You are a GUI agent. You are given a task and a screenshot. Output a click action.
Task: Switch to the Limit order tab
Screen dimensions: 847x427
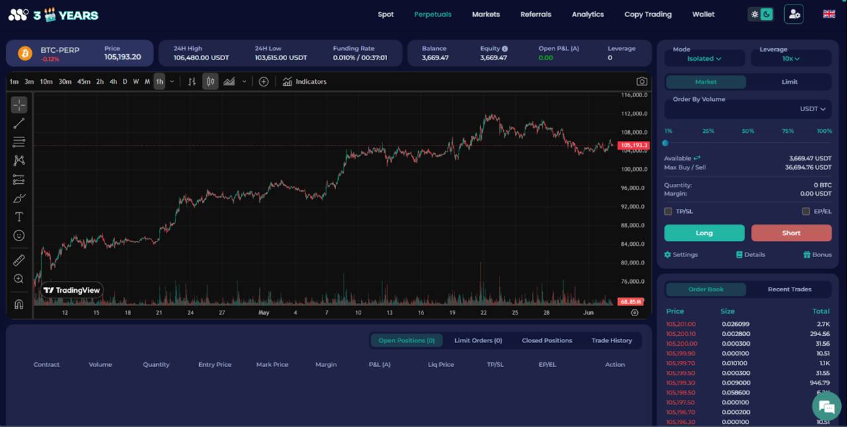click(x=789, y=82)
